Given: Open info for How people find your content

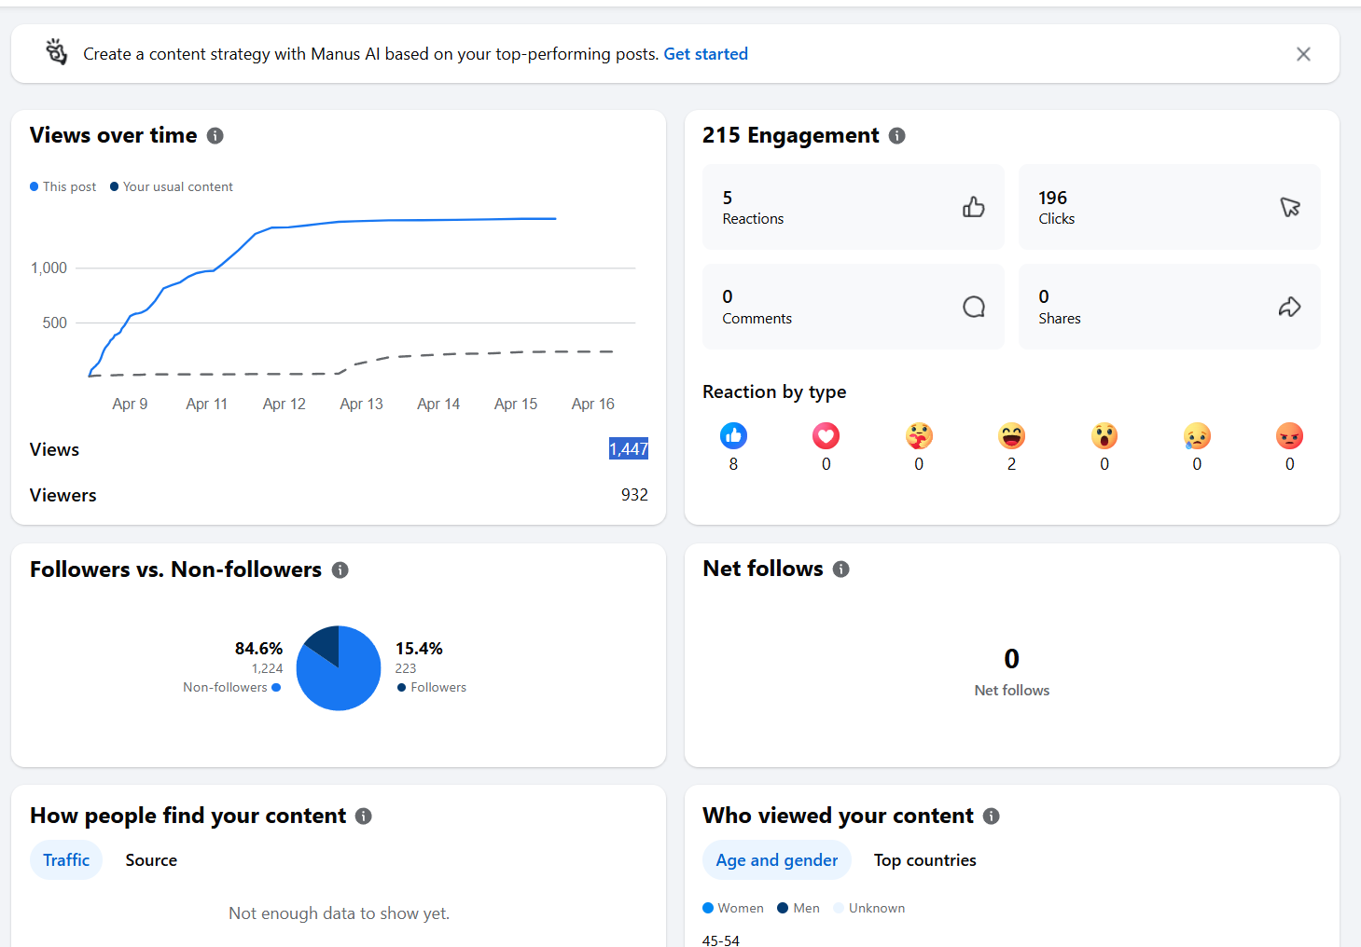Looking at the screenshot, I should tap(364, 817).
